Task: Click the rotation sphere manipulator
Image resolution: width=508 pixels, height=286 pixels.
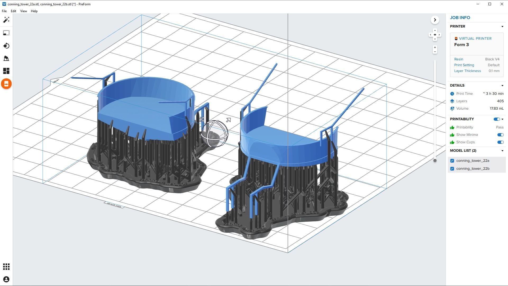Action: tap(215, 134)
